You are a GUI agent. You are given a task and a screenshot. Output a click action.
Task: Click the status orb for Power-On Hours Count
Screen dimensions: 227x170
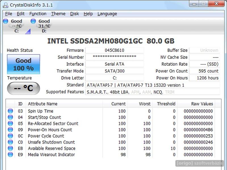[10, 129]
